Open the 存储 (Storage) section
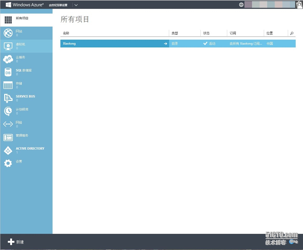The height and width of the screenshot is (250, 303). [x=8, y=85]
